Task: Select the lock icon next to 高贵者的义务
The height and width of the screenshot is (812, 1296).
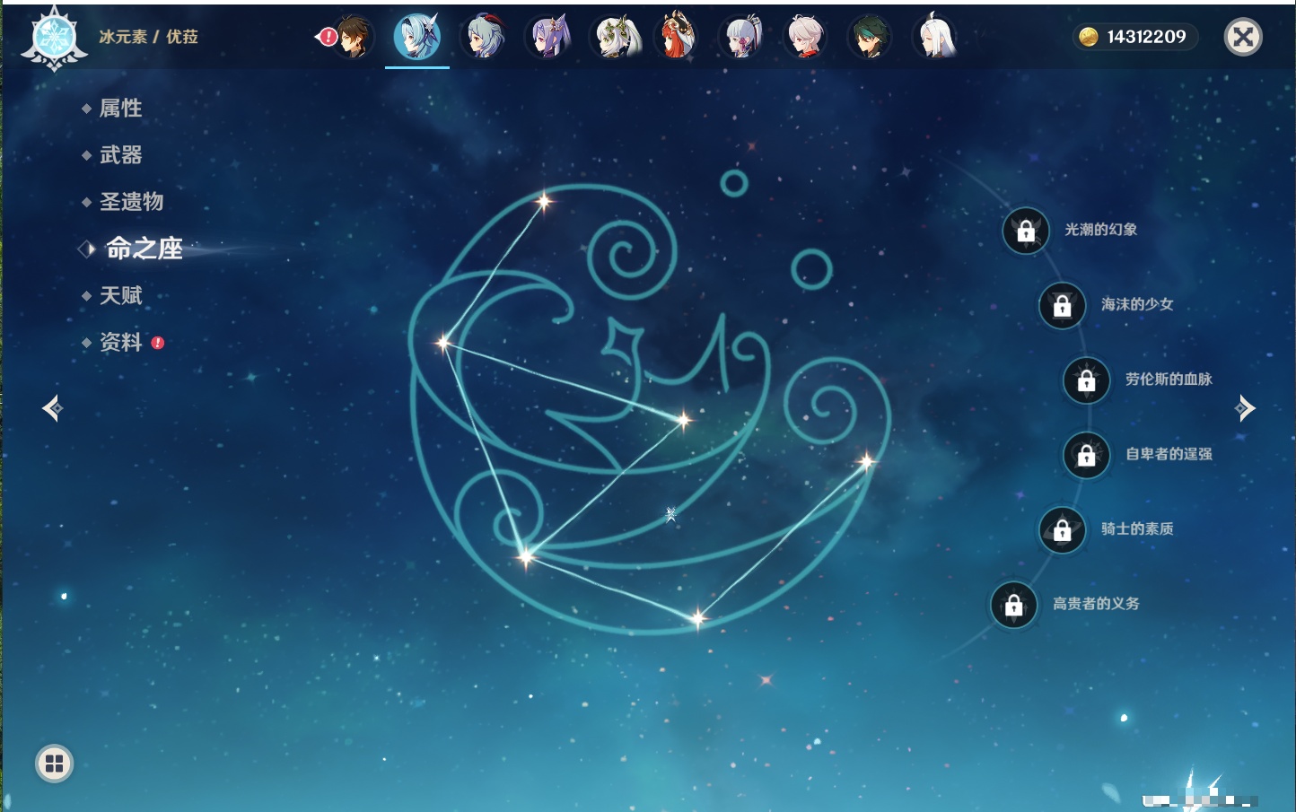Action: pyautogui.click(x=1013, y=605)
